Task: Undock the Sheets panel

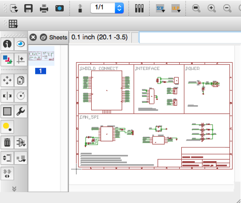Action: 43,37
